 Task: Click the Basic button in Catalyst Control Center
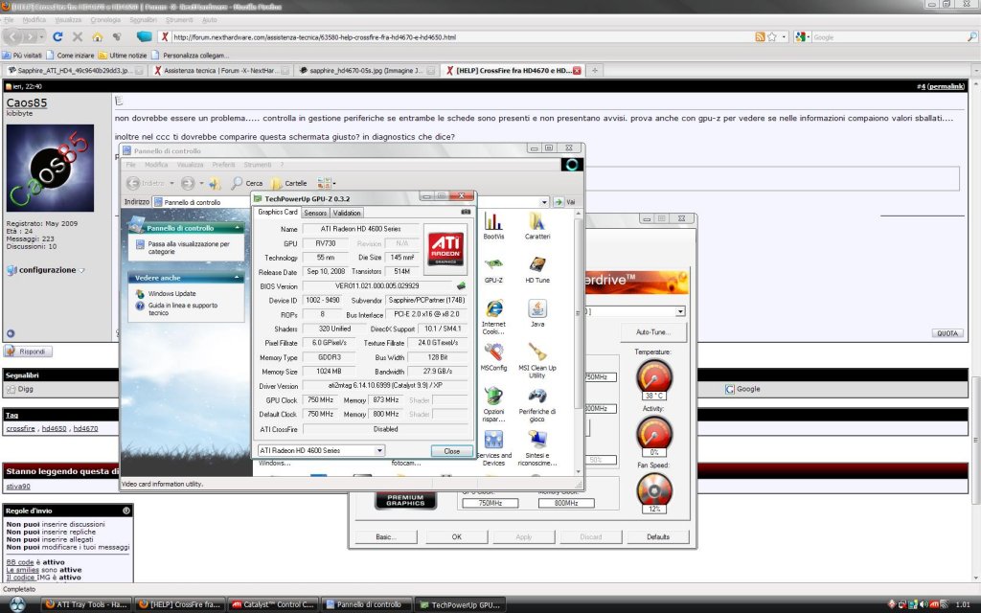pyautogui.click(x=386, y=536)
